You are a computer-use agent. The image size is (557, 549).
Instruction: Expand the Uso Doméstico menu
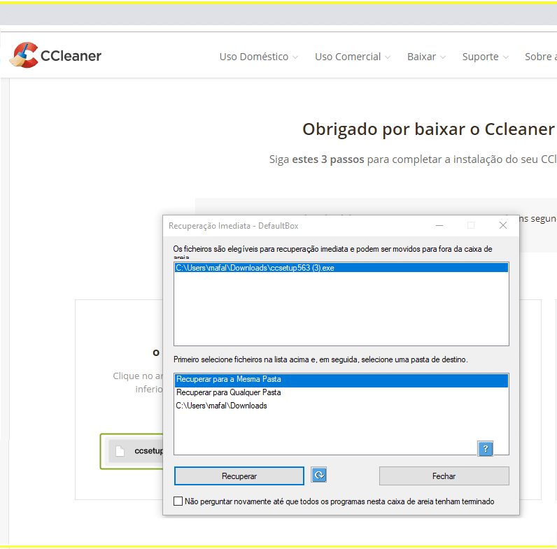click(x=259, y=57)
